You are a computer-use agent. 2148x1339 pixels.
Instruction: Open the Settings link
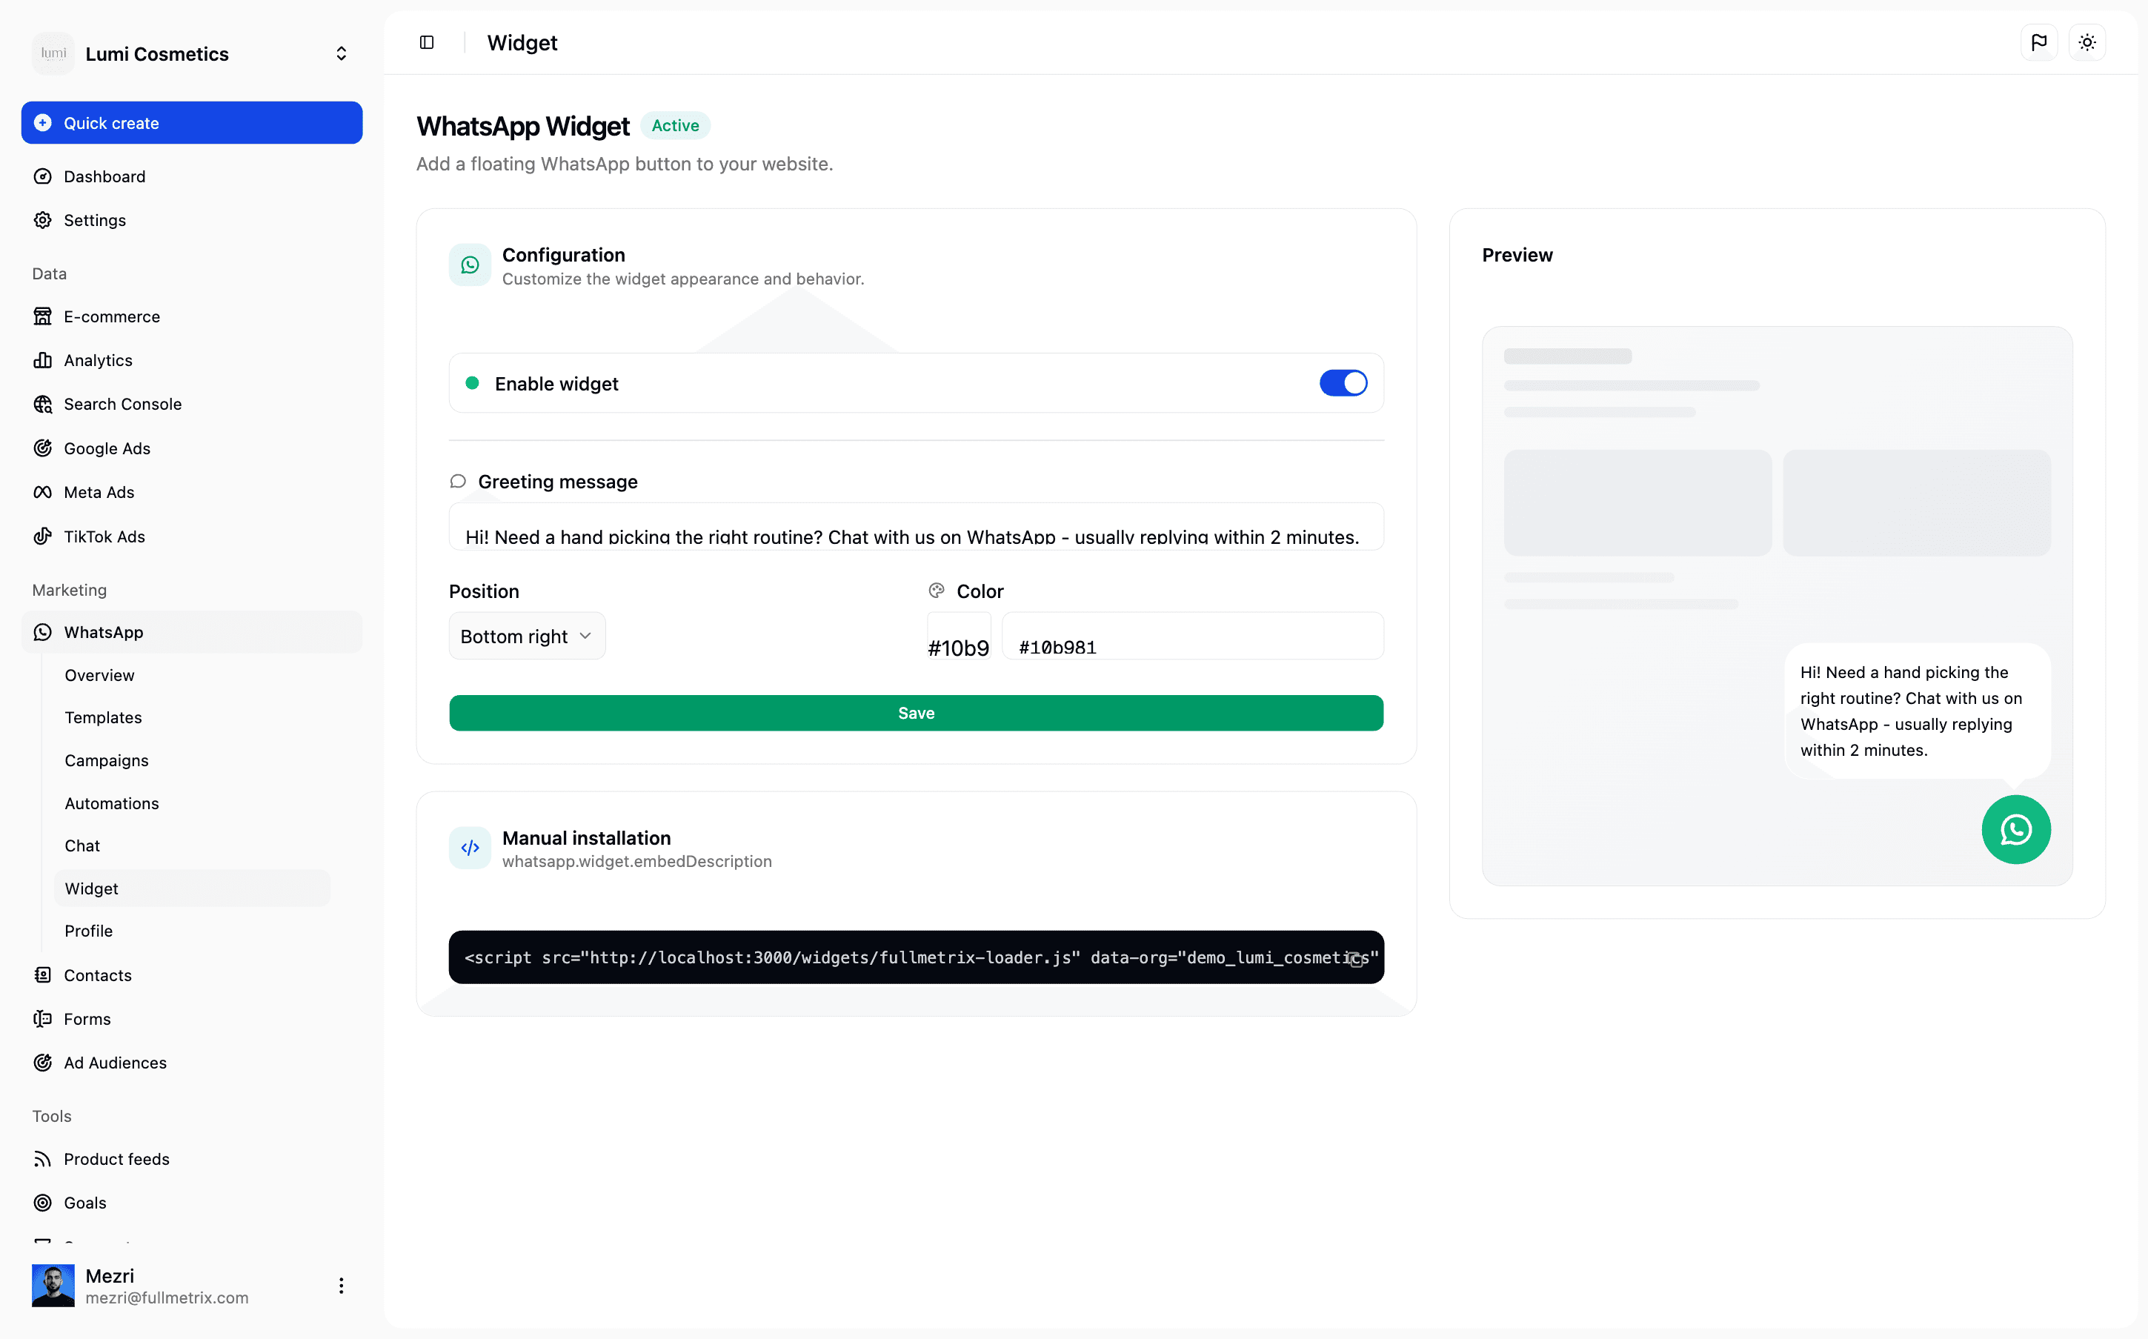click(x=192, y=219)
